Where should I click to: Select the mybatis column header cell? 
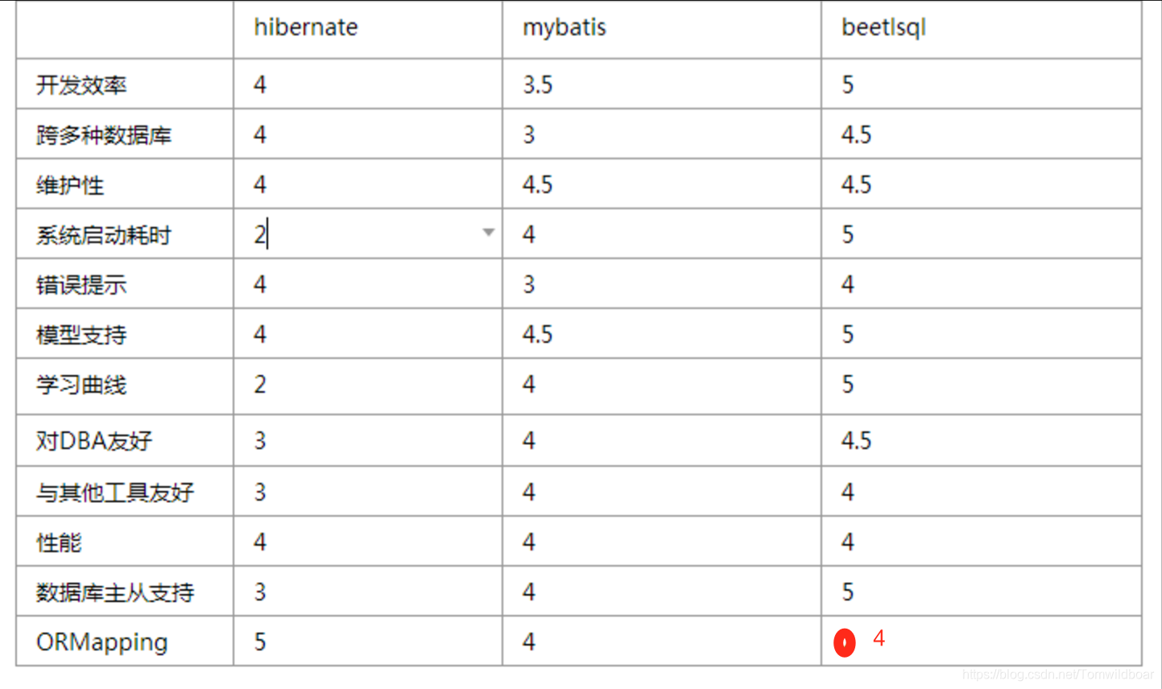pos(662,29)
